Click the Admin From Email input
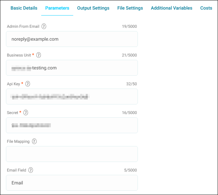The image size is (218, 195). coord(72,39)
